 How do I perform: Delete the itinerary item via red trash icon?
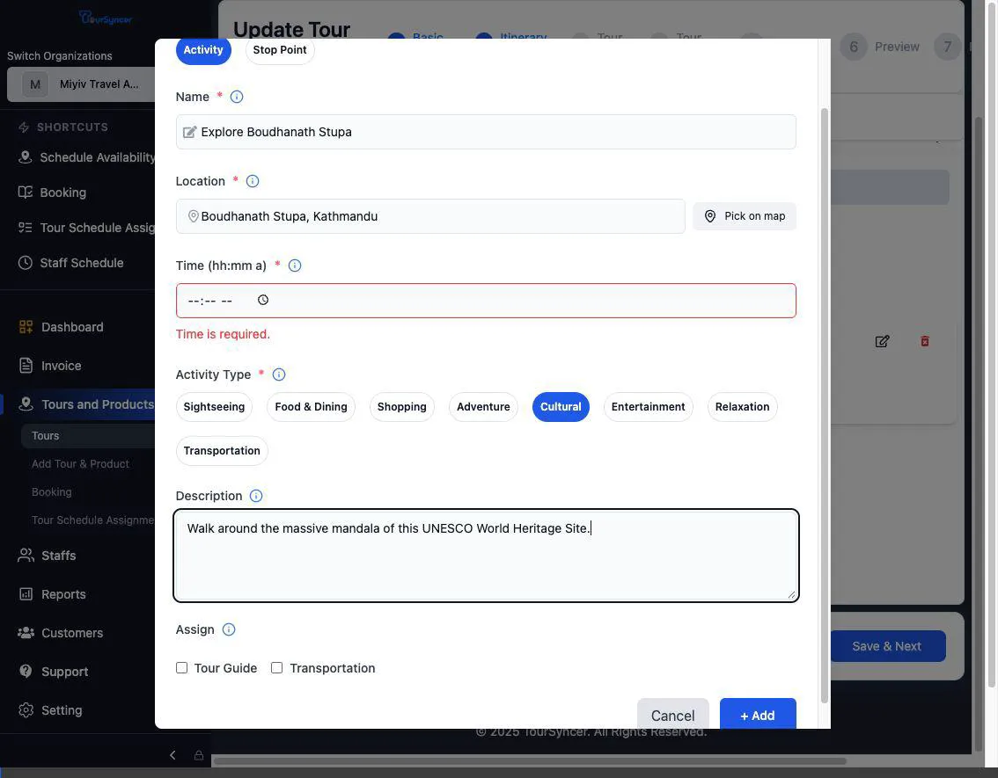pyautogui.click(x=923, y=339)
